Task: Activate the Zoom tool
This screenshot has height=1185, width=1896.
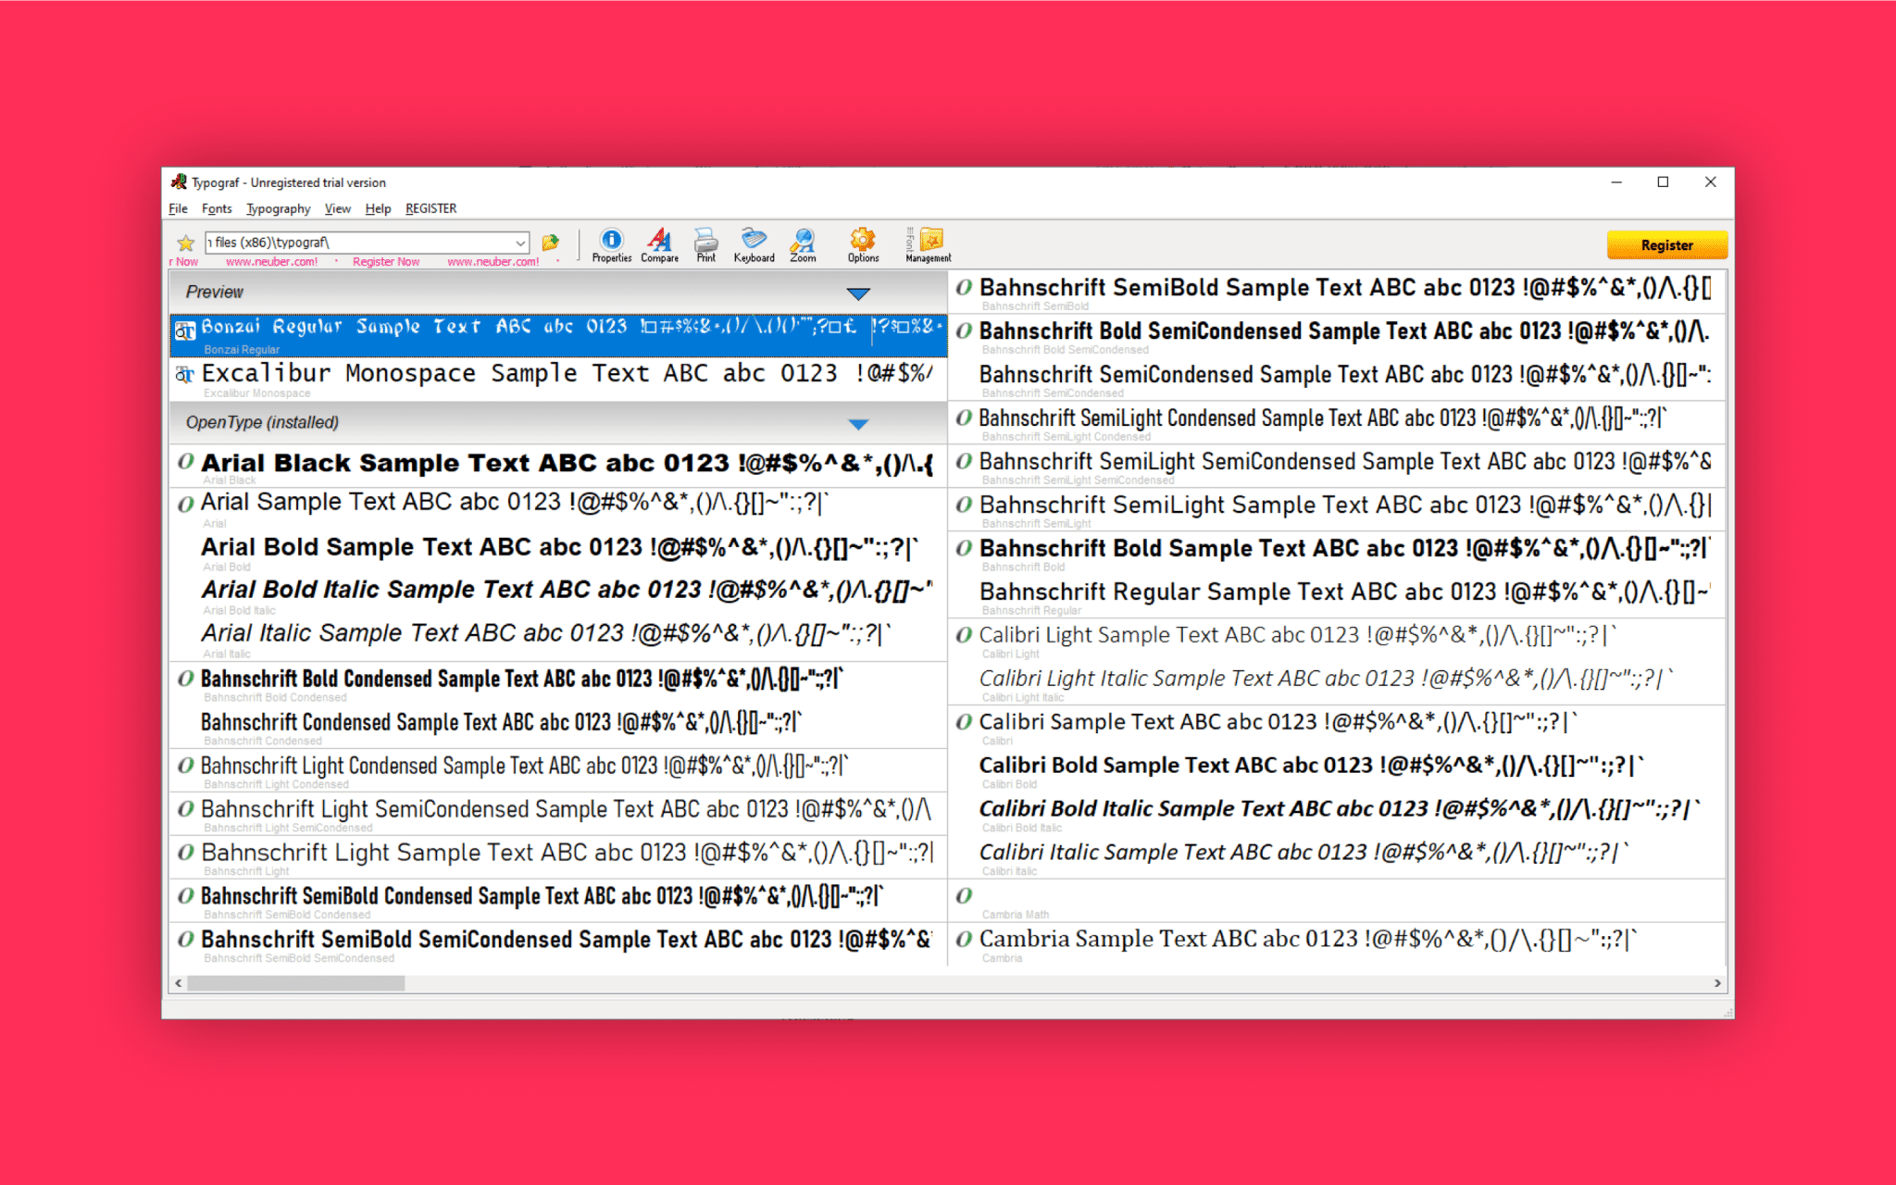Action: tap(803, 245)
